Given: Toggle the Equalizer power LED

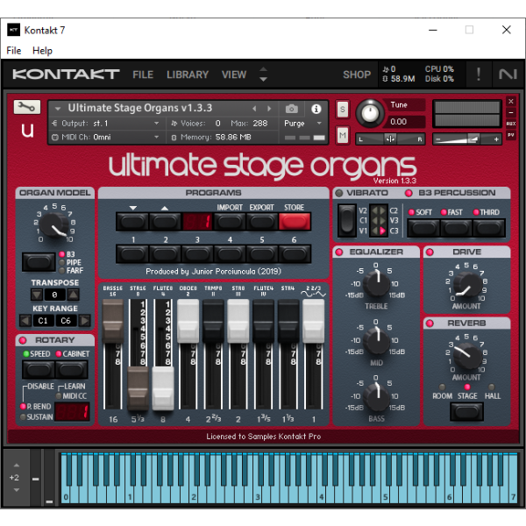Looking at the screenshot, I should (x=338, y=252).
